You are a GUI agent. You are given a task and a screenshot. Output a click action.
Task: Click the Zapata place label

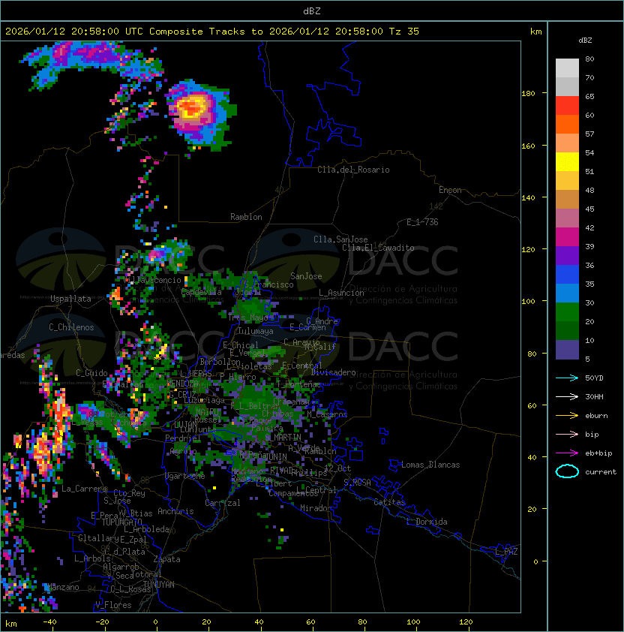[x=166, y=559]
